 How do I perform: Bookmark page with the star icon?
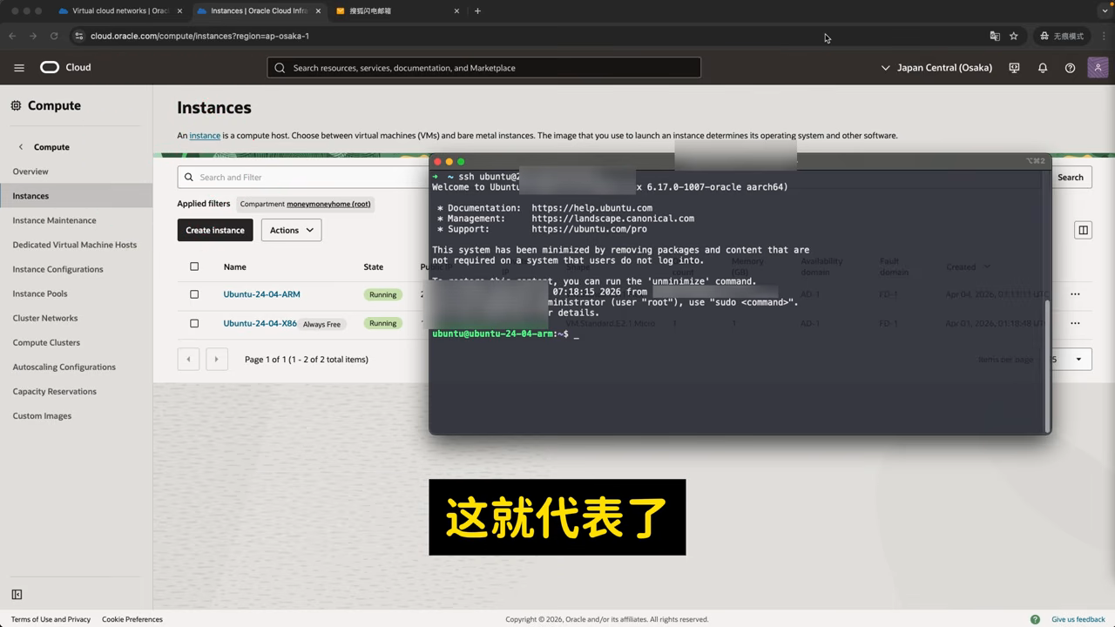click(x=1014, y=36)
